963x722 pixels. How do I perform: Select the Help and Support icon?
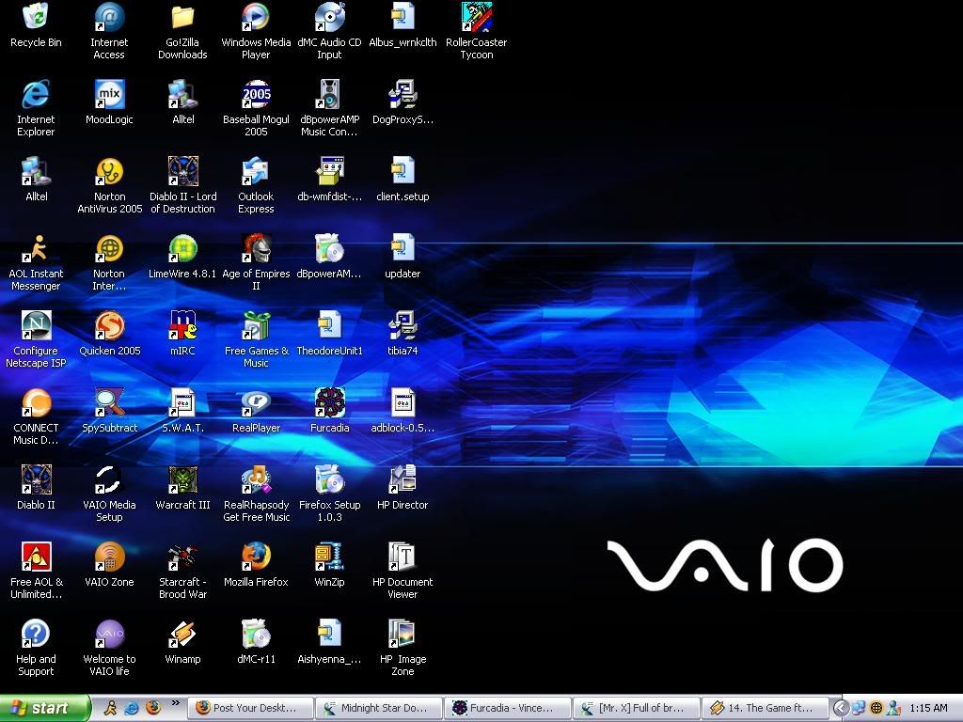(x=36, y=634)
